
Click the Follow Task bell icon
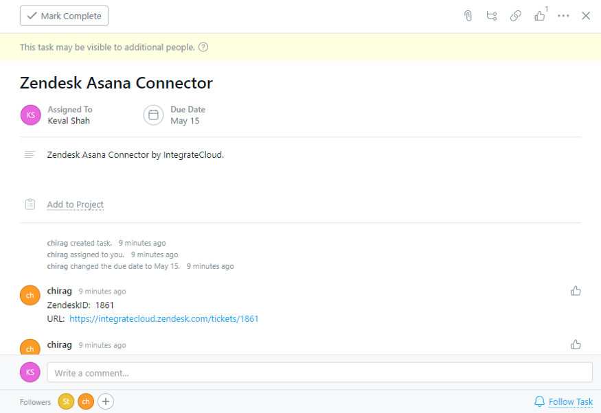tap(539, 401)
